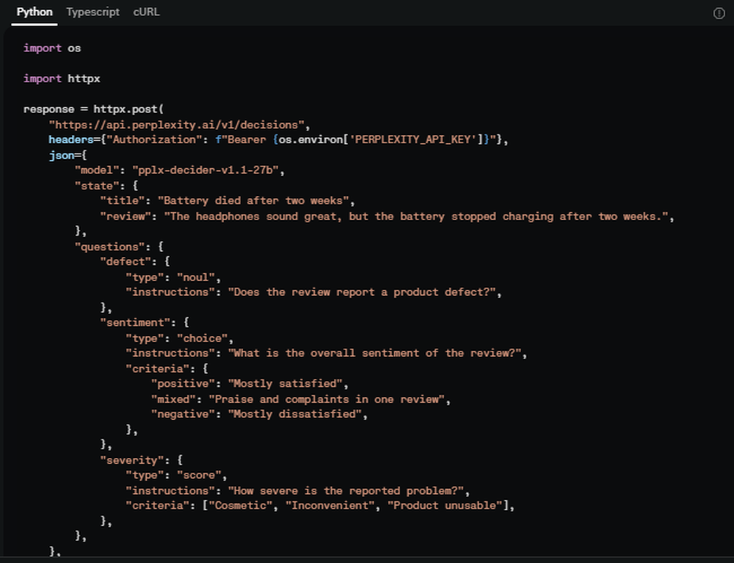Click the model value "pplx-decider-v1.1-27b"
734x563 pixels.
pos(206,170)
